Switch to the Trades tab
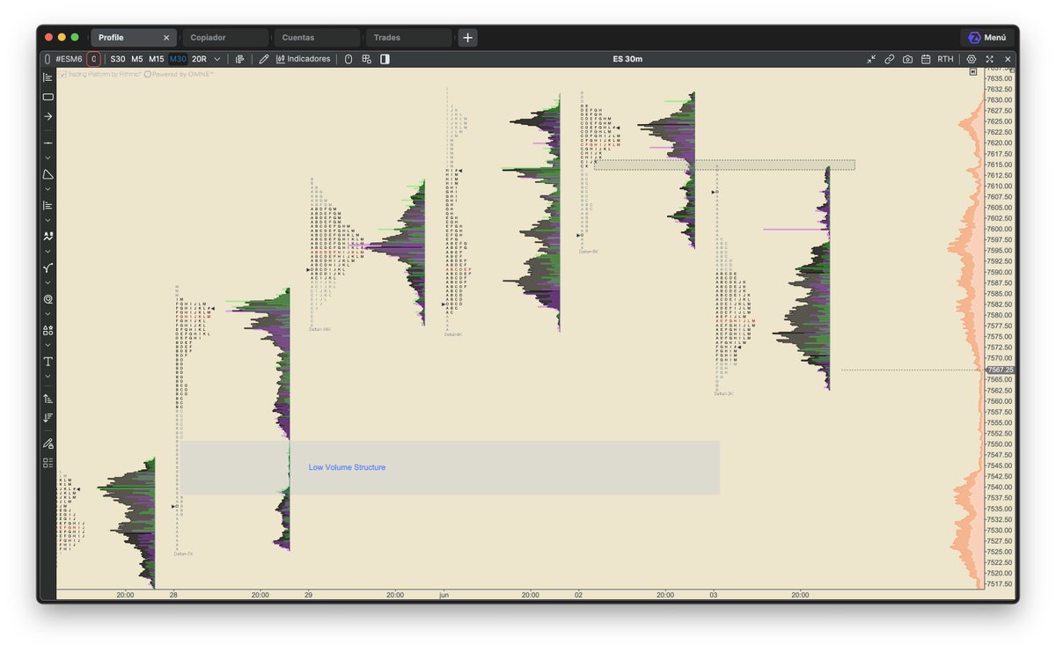Screen dimensions: 1056x652 click(x=408, y=38)
